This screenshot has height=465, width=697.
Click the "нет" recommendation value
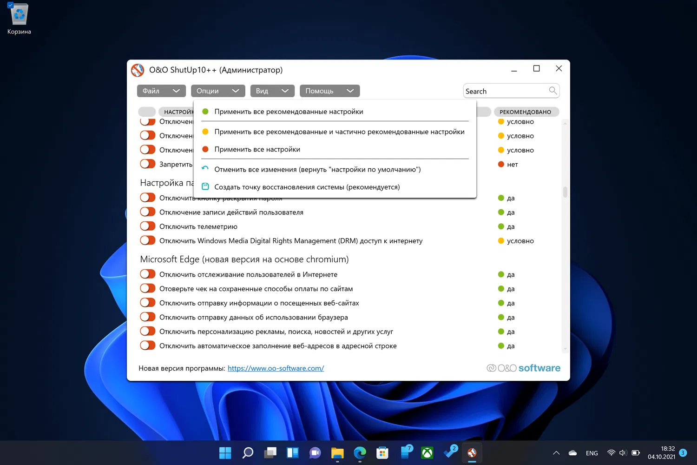(513, 164)
